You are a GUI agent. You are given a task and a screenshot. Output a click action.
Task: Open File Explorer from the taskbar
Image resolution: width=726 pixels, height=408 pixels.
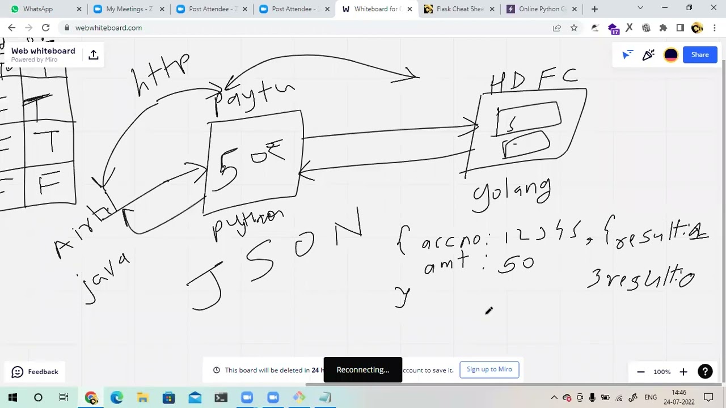tap(142, 398)
